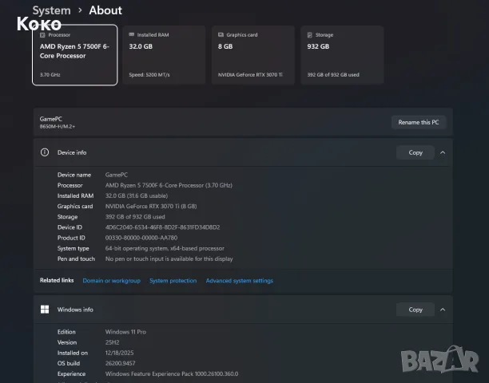Open Advanced system settings link

[240, 281]
